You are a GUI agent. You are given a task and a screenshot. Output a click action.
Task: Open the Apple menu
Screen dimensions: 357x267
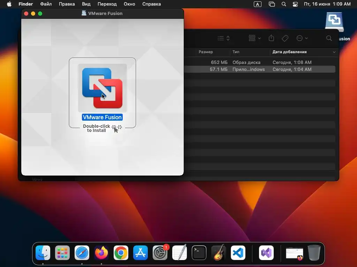coord(9,4)
